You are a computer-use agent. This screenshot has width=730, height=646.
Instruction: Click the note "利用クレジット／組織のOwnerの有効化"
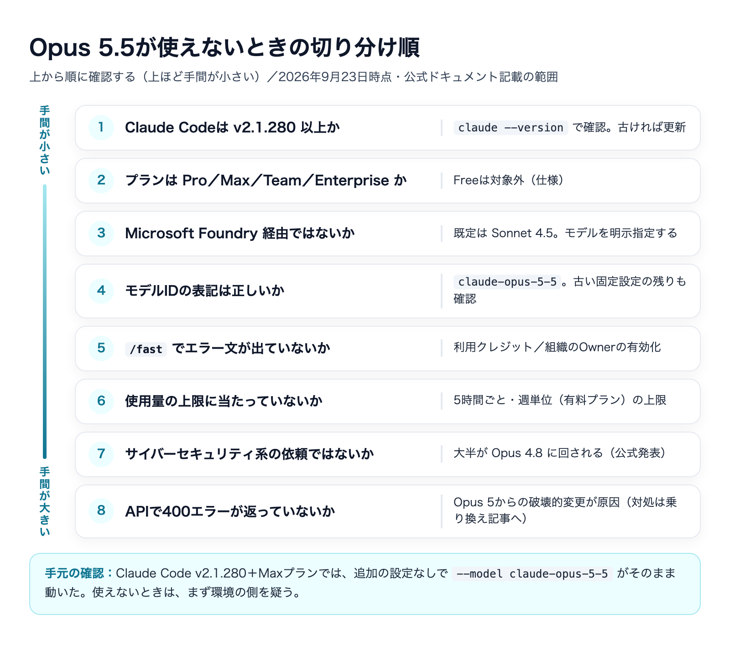pyautogui.click(x=557, y=347)
